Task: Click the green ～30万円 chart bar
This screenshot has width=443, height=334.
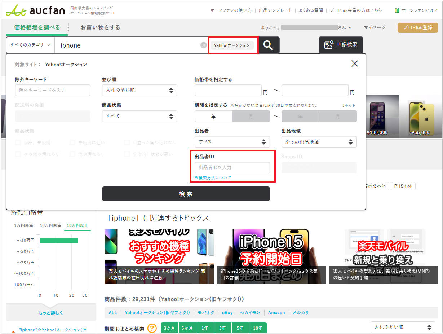Action: click(x=59, y=241)
